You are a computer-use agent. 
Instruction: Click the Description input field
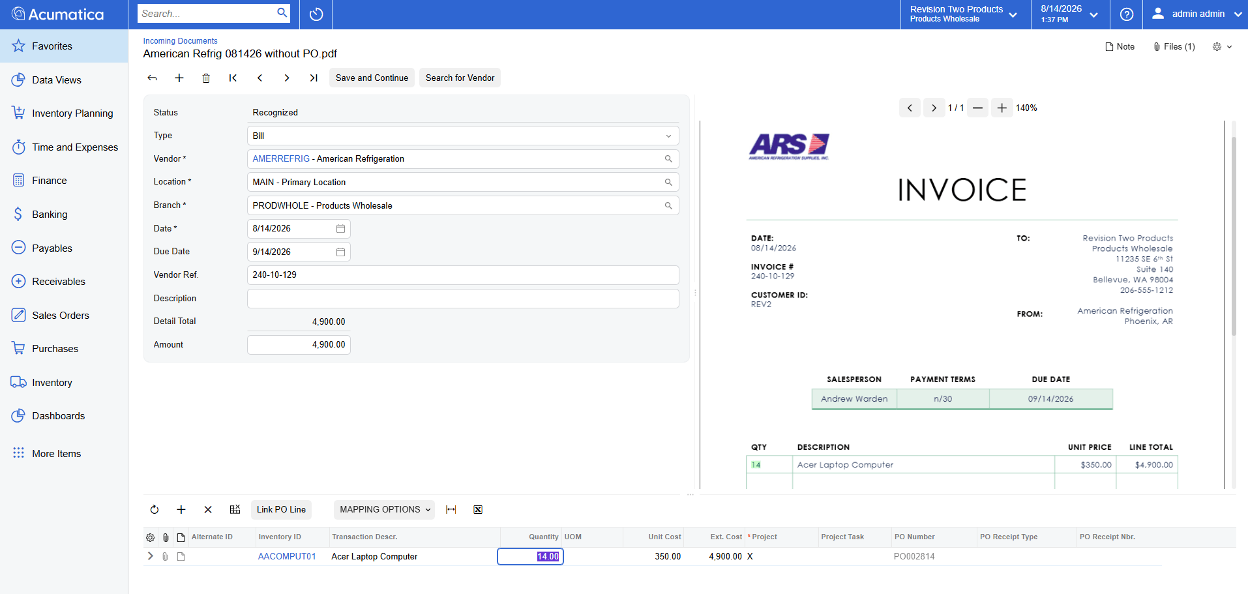point(463,299)
